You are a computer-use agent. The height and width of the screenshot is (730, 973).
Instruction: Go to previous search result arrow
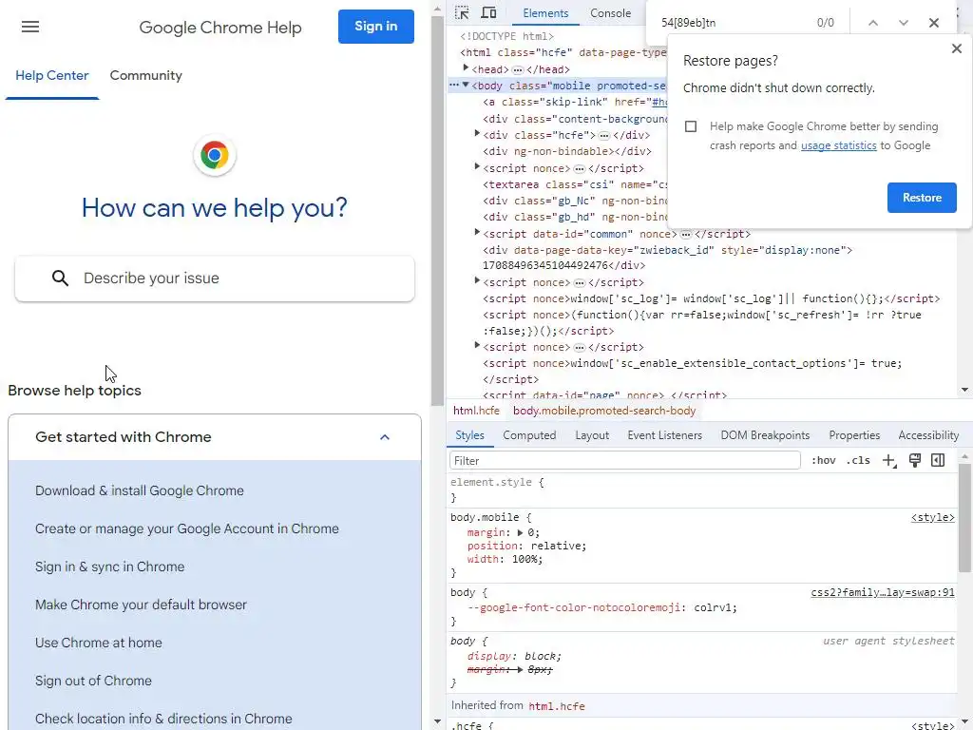coord(873,23)
